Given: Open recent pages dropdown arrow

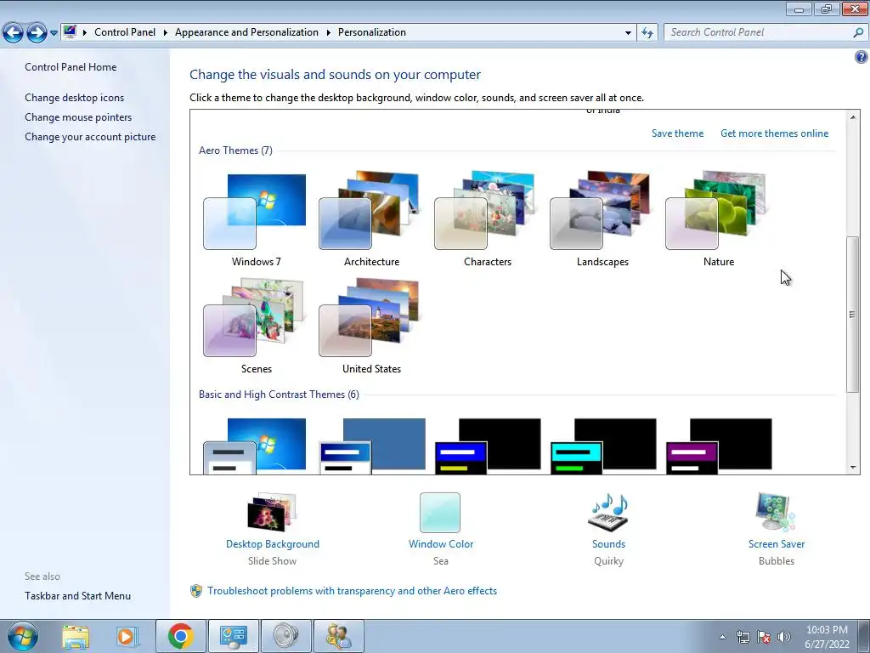Looking at the screenshot, I should (54, 33).
